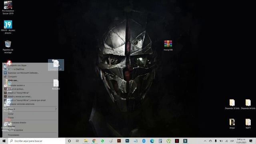Launch Google Chrome from the taskbar
The image size is (256, 144).
tap(94, 141)
